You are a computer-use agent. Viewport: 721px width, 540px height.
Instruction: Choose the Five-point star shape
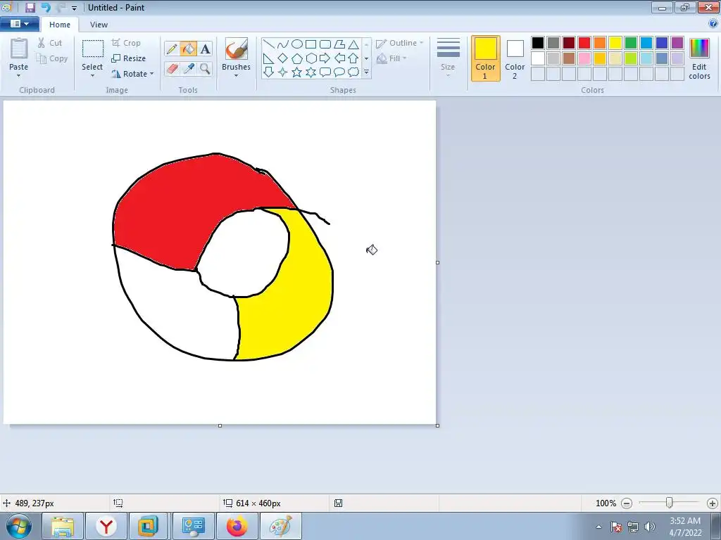(x=297, y=72)
